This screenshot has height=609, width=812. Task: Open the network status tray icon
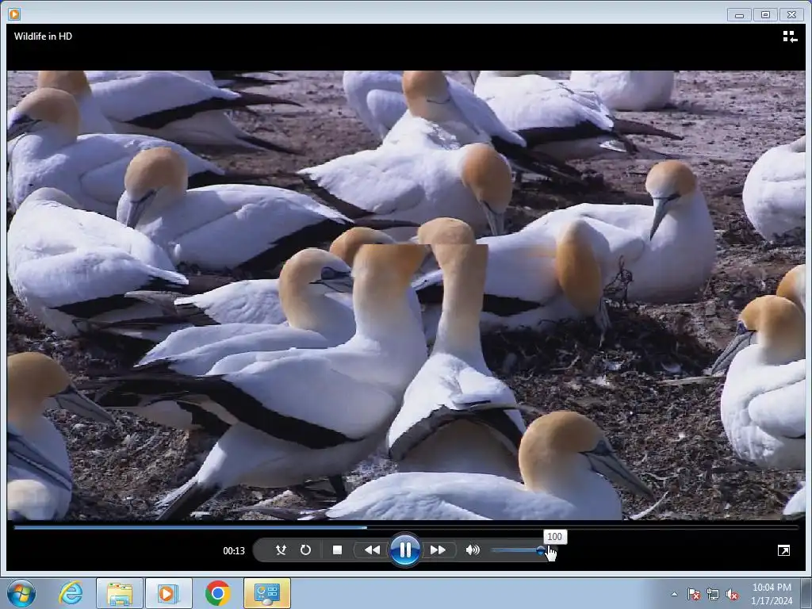tap(713, 594)
